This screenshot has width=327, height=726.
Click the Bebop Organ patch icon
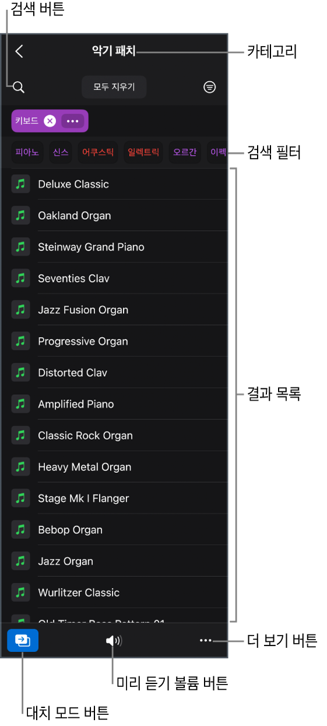coord(21,530)
